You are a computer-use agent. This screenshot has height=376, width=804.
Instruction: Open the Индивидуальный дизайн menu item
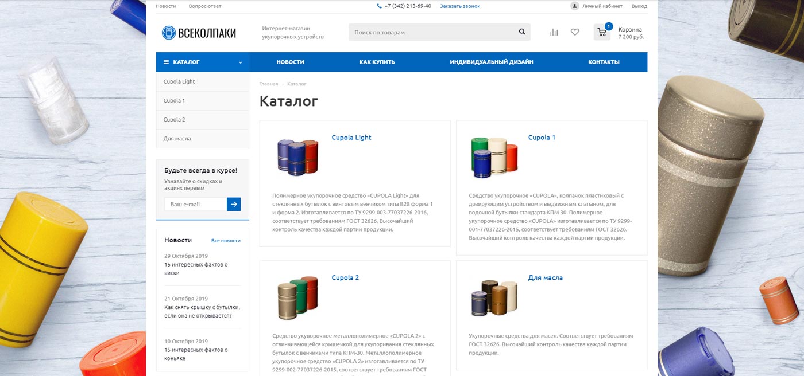point(492,62)
